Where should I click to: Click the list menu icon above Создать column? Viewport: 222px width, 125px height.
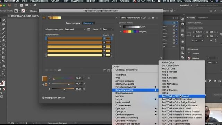coord(113,35)
